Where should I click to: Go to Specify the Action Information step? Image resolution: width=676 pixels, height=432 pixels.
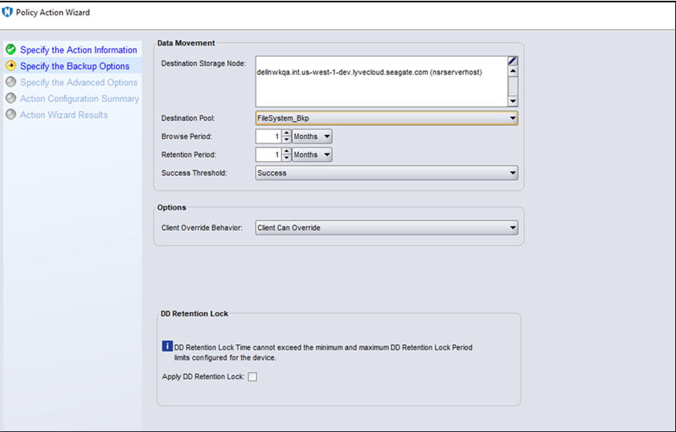pos(79,50)
